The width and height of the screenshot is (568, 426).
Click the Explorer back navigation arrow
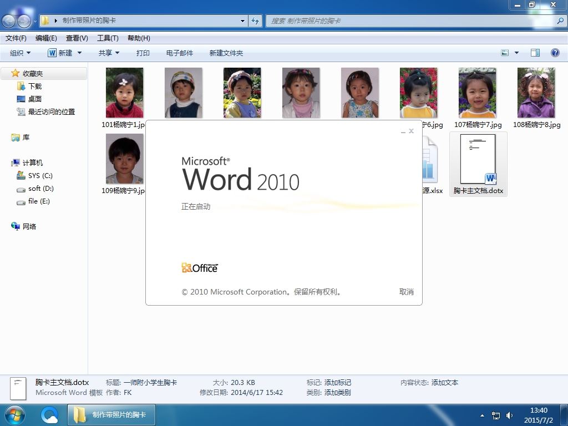9,21
